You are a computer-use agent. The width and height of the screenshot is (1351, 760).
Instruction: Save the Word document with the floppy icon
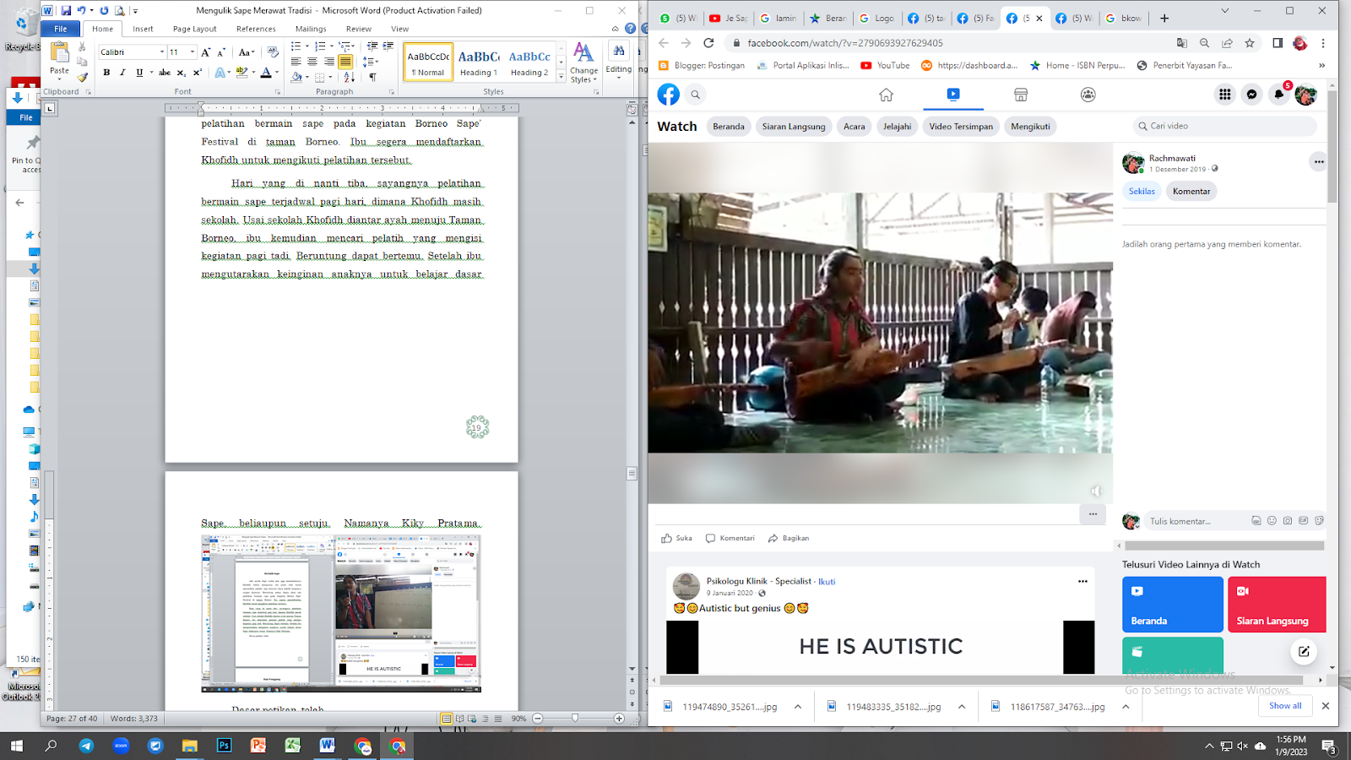tap(66, 11)
